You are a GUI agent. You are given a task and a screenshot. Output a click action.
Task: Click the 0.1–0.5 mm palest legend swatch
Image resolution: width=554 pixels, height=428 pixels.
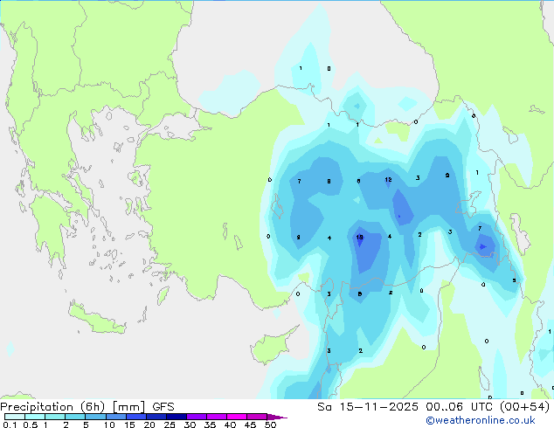click(15, 417)
